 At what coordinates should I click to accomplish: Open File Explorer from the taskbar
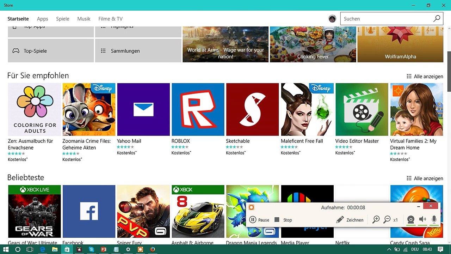tap(55, 249)
